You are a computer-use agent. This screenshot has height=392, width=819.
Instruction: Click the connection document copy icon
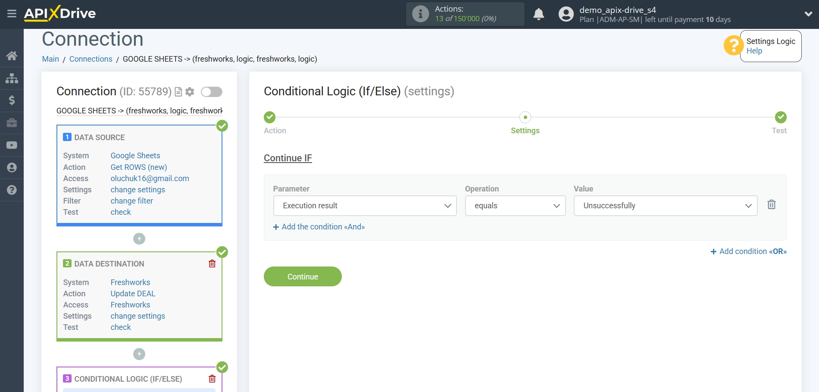coord(178,92)
